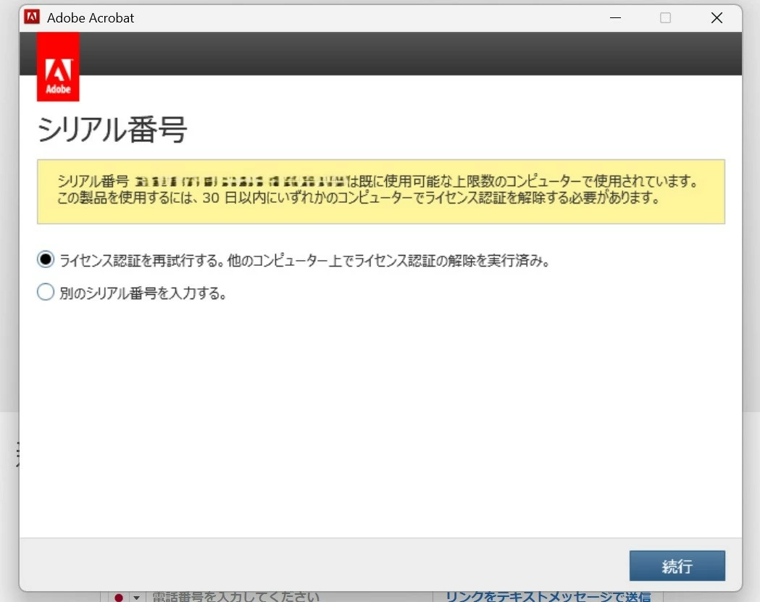The height and width of the screenshot is (602, 760).
Task: Choose the enter another serial number option
Action: click(x=46, y=292)
